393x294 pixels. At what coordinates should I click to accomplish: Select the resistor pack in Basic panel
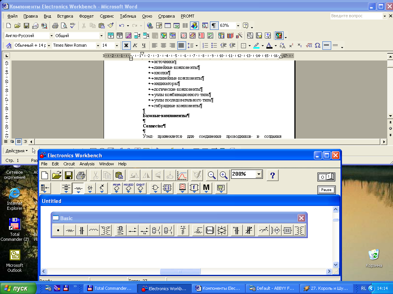point(210,230)
